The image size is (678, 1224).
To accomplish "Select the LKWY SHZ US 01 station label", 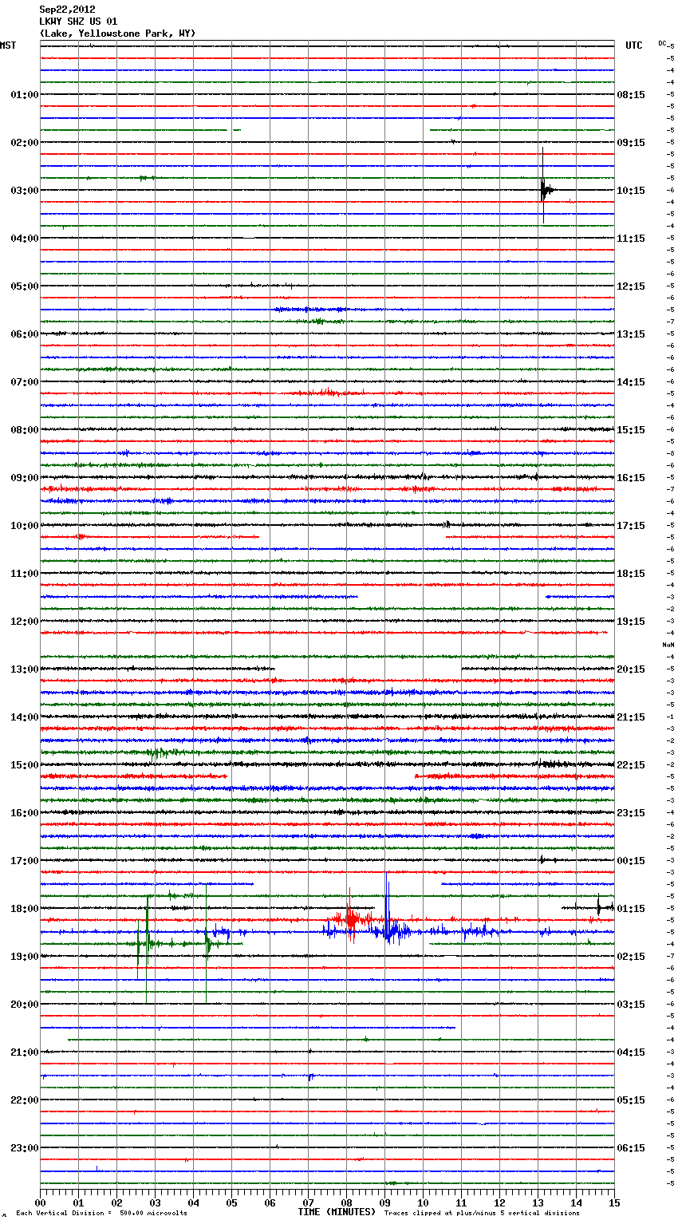I will (77, 22).
